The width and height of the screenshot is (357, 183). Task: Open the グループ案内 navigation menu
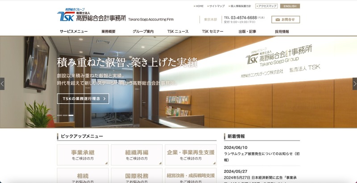tap(143, 32)
